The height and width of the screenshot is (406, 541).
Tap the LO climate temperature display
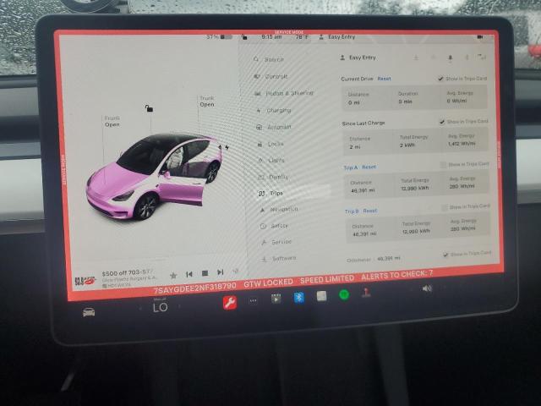[161, 307]
